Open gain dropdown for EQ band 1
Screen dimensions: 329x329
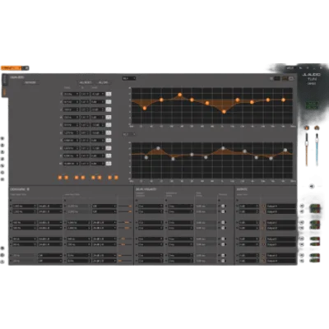[98, 94]
